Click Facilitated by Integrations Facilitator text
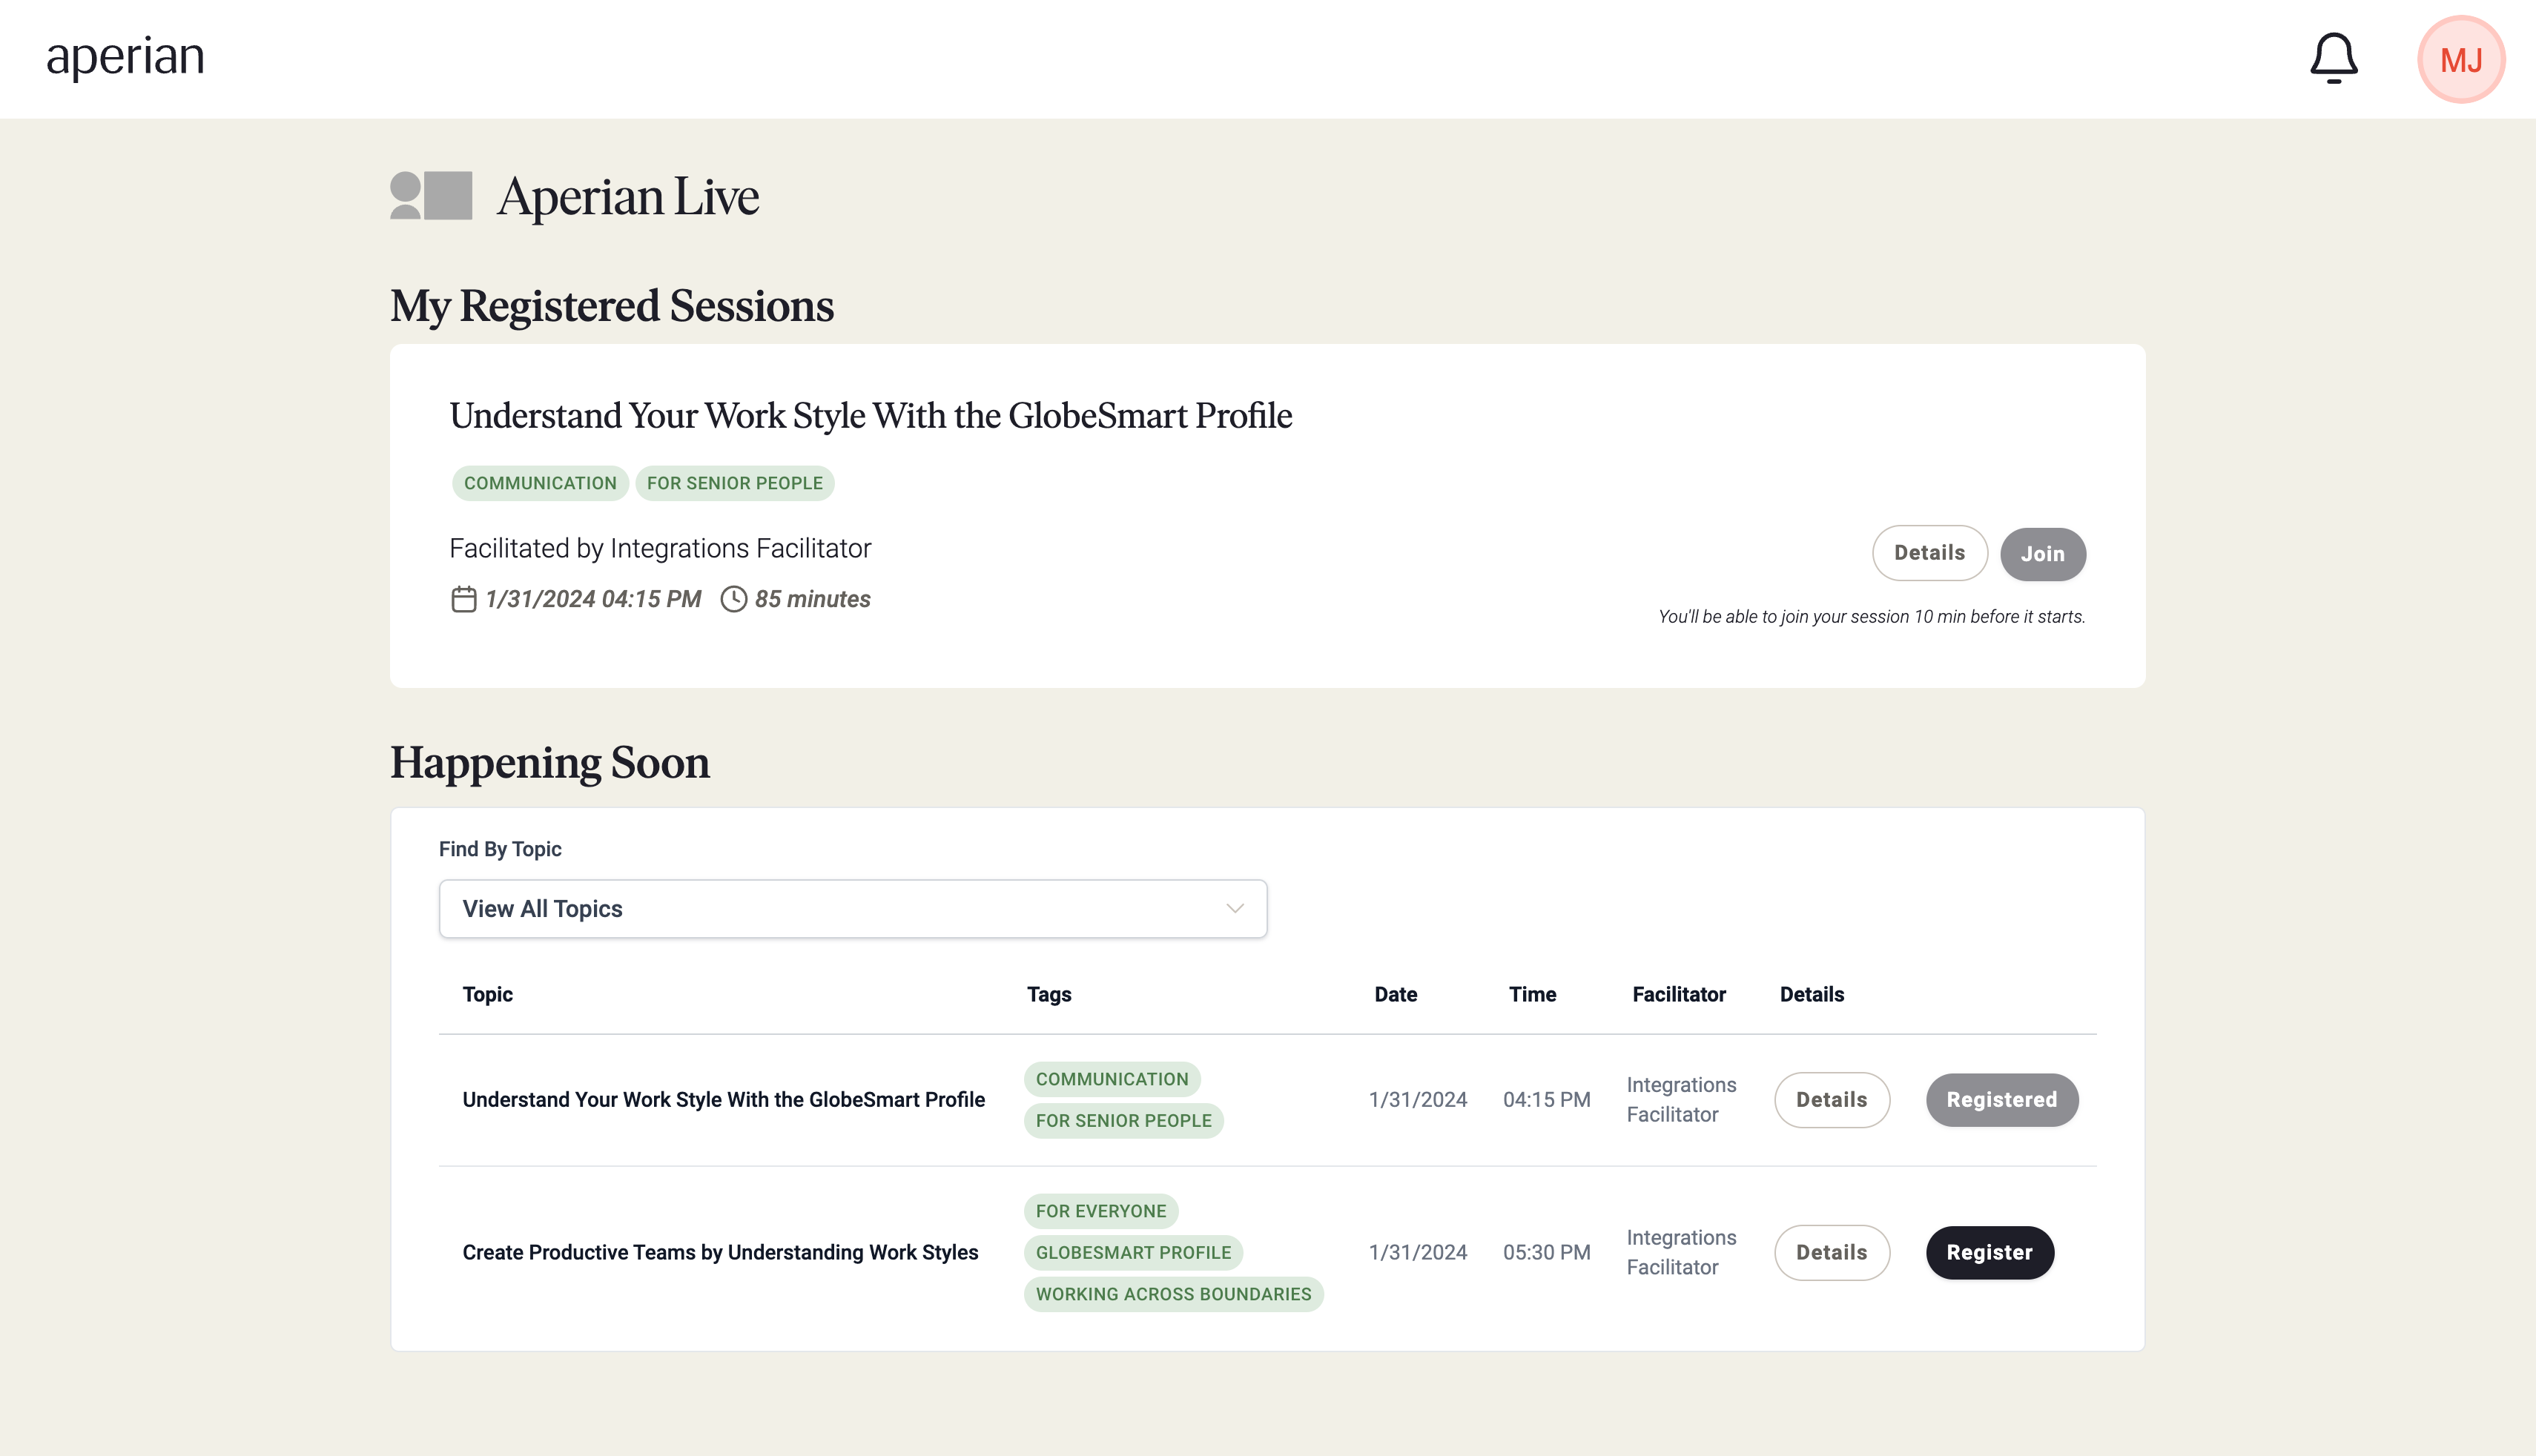 (660, 548)
